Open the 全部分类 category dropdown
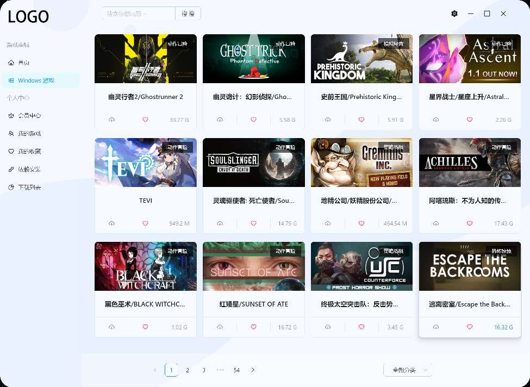The width and height of the screenshot is (530, 387). (x=408, y=370)
